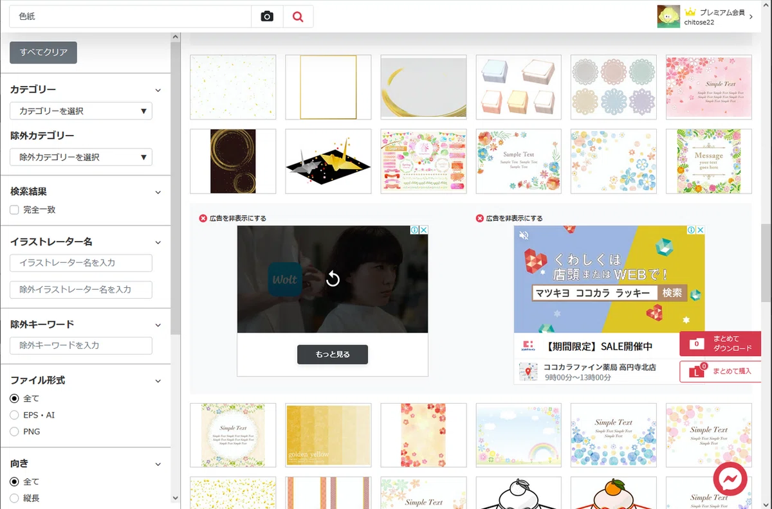Collapse the イラストレーター名 section
This screenshot has height=509, width=772.
pyautogui.click(x=158, y=242)
